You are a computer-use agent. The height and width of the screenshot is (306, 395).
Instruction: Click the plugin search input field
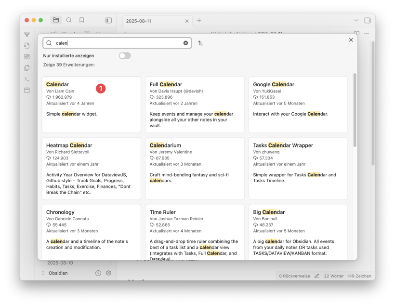[117, 43]
